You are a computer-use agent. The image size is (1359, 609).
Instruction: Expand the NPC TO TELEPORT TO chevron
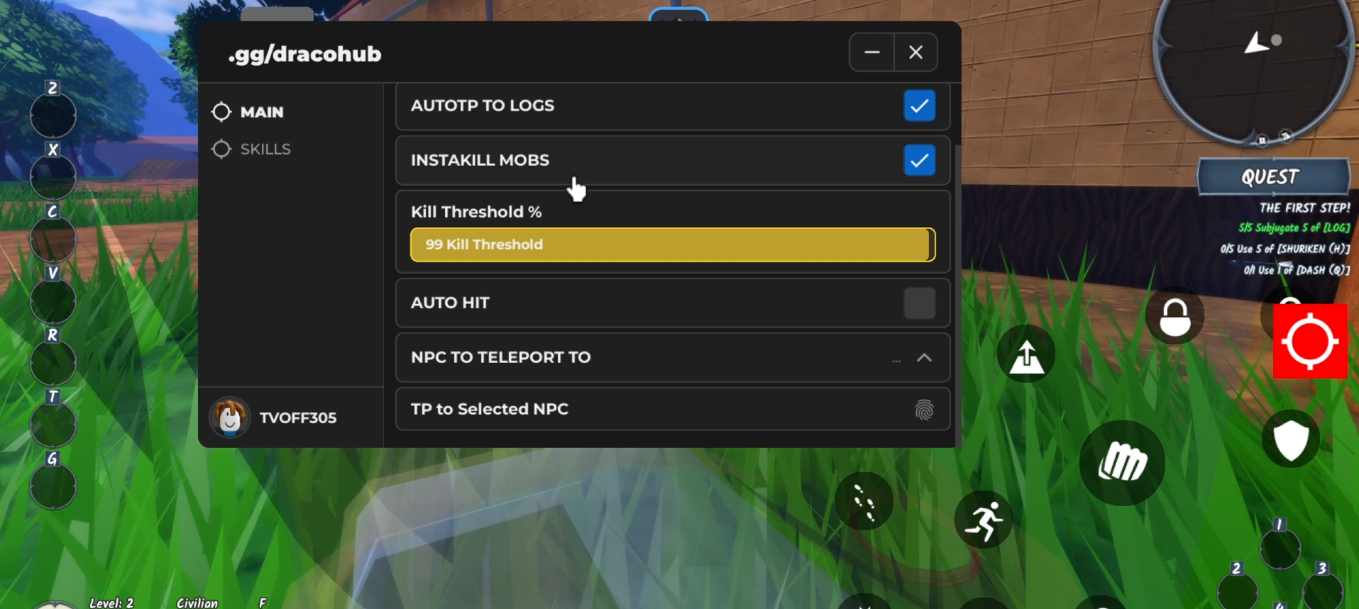point(924,358)
